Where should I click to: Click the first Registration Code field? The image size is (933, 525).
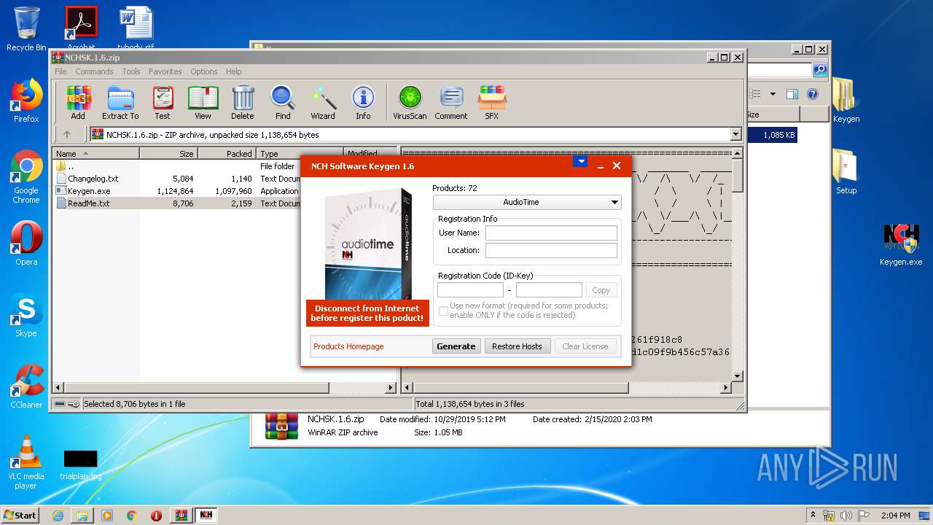click(470, 289)
